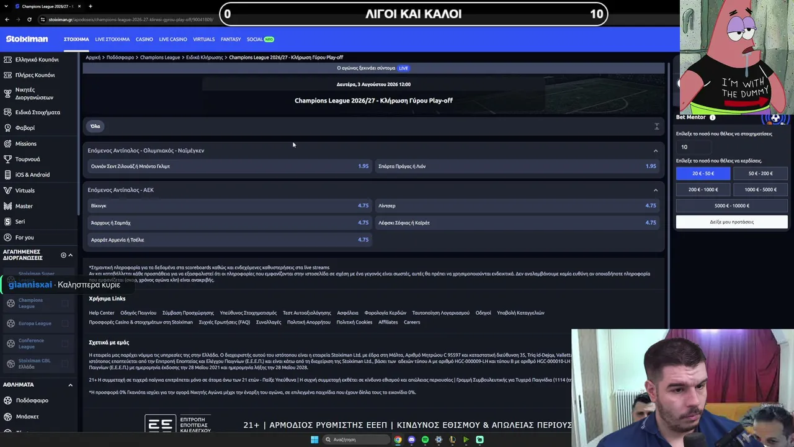
Task: Open Chrome from the taskbar
Action: pyautogui.click(x=398, y=440)
